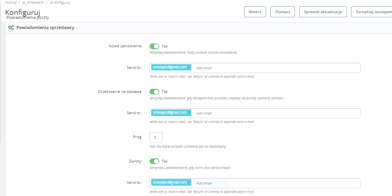The height and width of the screenshot is (196, 392).
Task: Remove the email tag under Zwroty
Action: (189, 182)
